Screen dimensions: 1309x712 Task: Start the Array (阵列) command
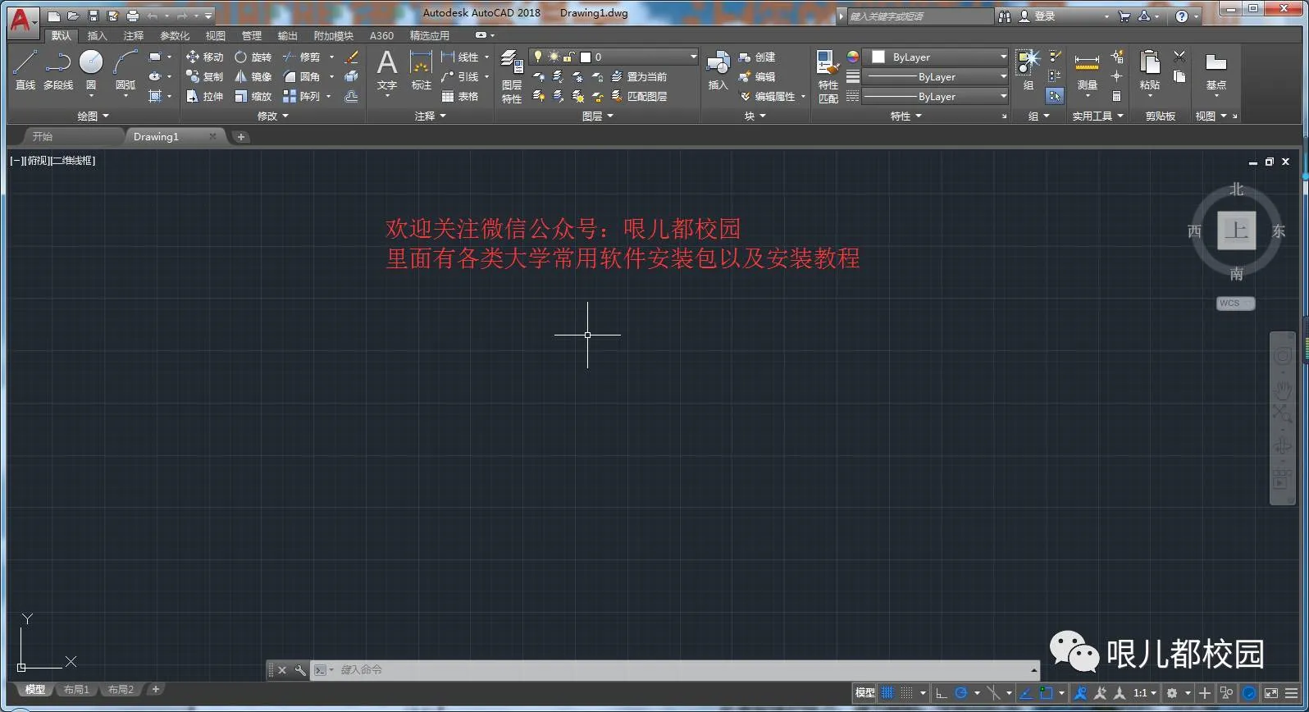[301, 96]
